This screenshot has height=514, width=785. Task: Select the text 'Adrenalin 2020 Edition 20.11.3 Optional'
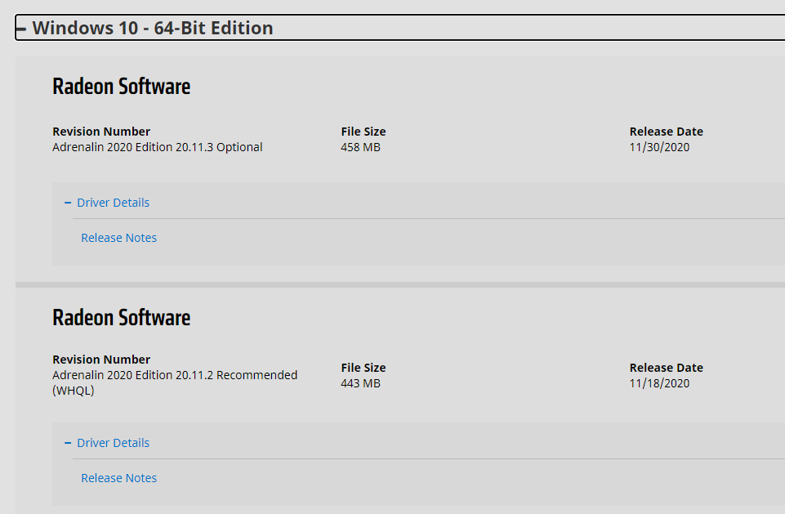click(x=157, y=147)
